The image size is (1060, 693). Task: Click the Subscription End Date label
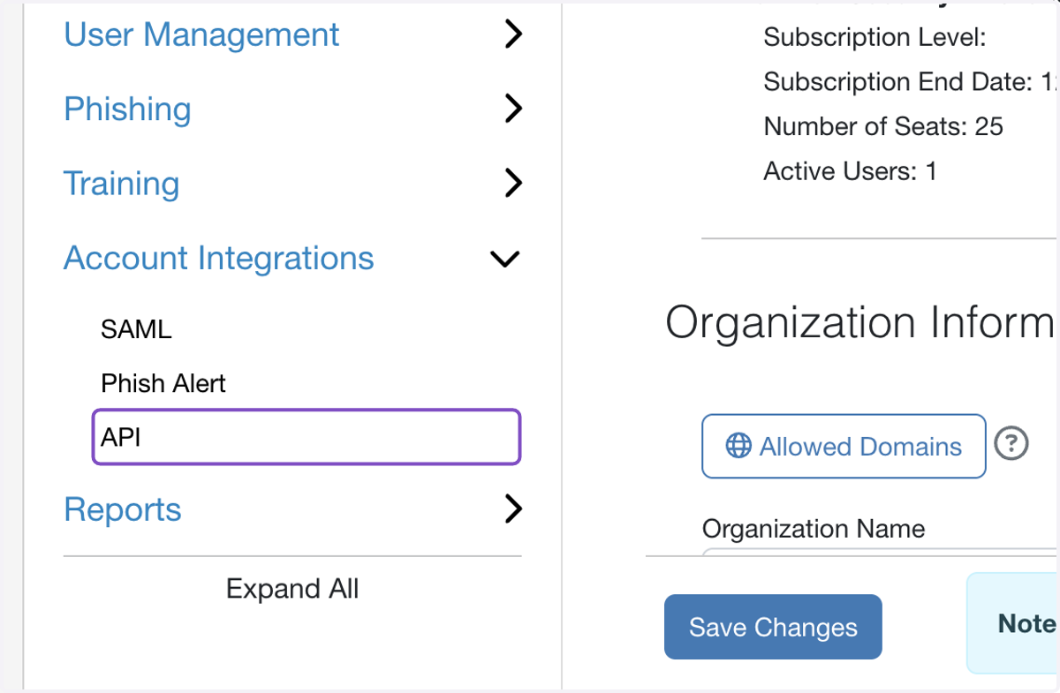(x=897, y=82)
